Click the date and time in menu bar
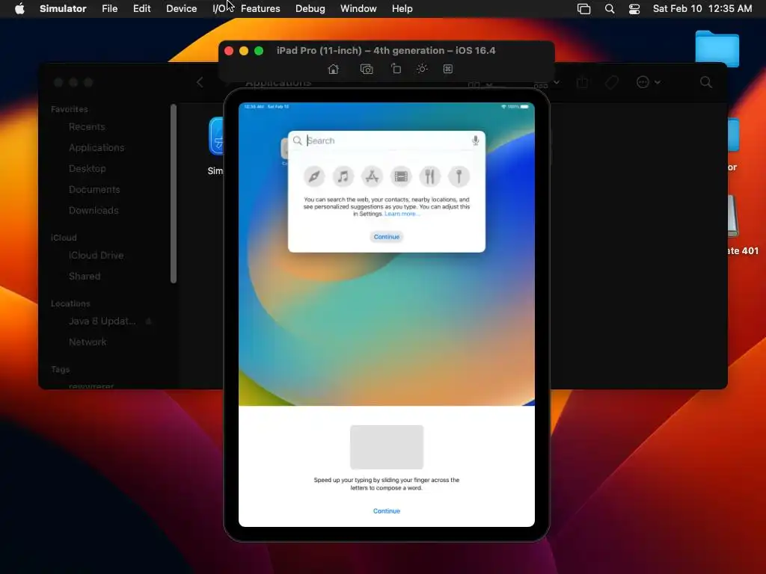The width and height of the screenshot is (766, 574). (x=702, y=8)
